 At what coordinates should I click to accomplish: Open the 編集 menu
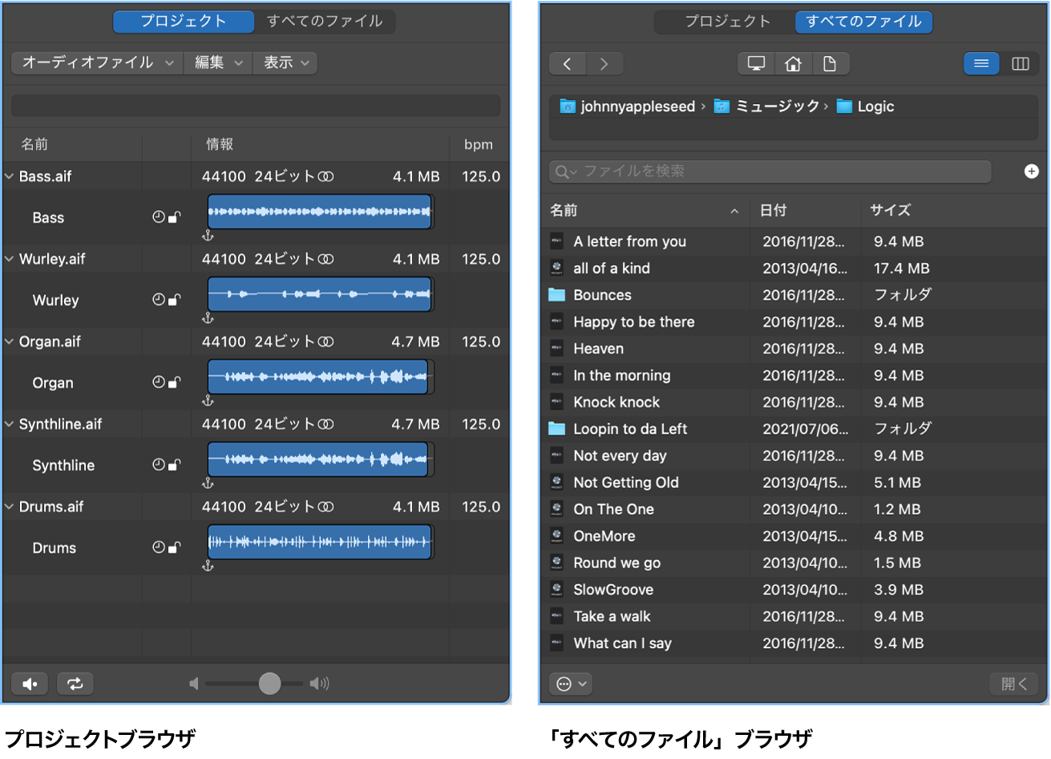point(217,63)
